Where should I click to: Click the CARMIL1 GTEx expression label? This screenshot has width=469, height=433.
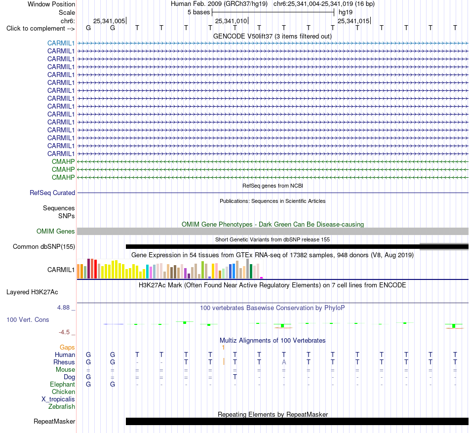tap(61, 270)
